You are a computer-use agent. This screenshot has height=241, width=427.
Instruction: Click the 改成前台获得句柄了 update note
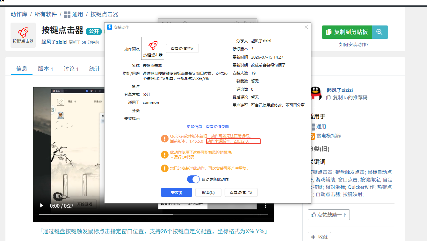click(x=268, y=65)
